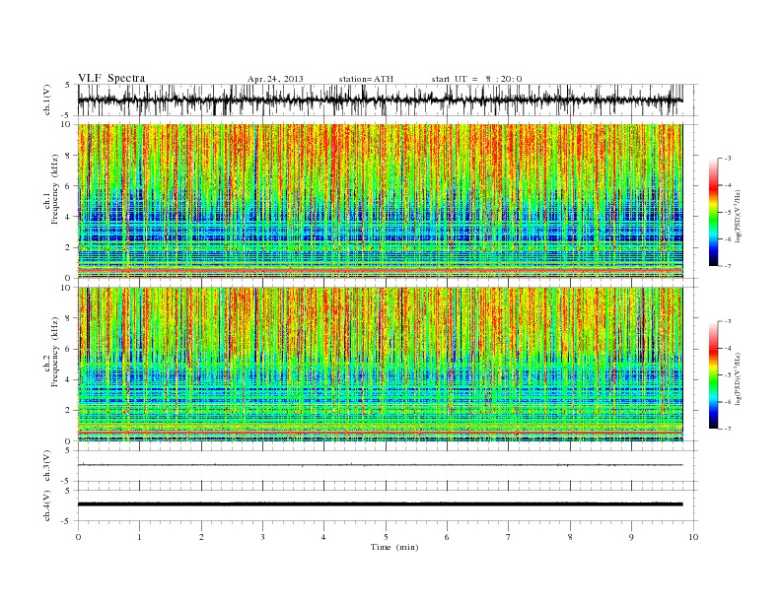Image resolution: width=781 pixels, height=603 pixels.
Task: Click the ch.2 colorbar 'log(PSD)(V²/Hz)' label
Action: click(738, 378)
